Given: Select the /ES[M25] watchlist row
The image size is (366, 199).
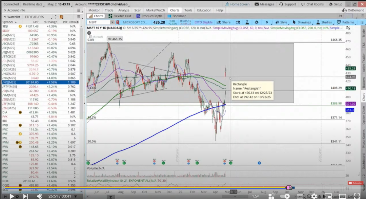Looking at the screenshot, I should (x=40, y=65).
